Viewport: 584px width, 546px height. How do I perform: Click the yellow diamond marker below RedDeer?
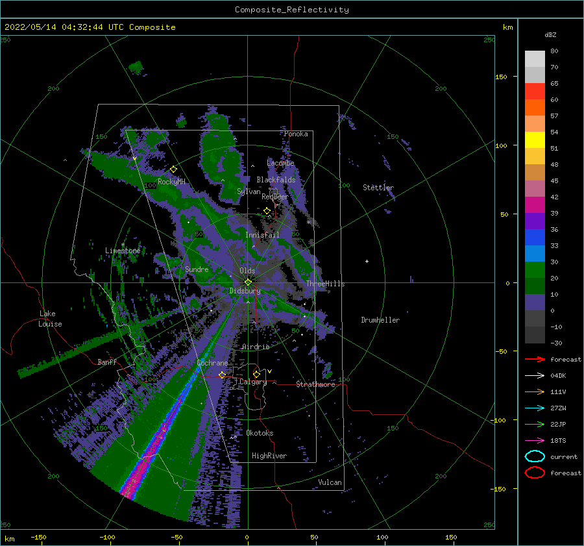(x=267, y=211)
